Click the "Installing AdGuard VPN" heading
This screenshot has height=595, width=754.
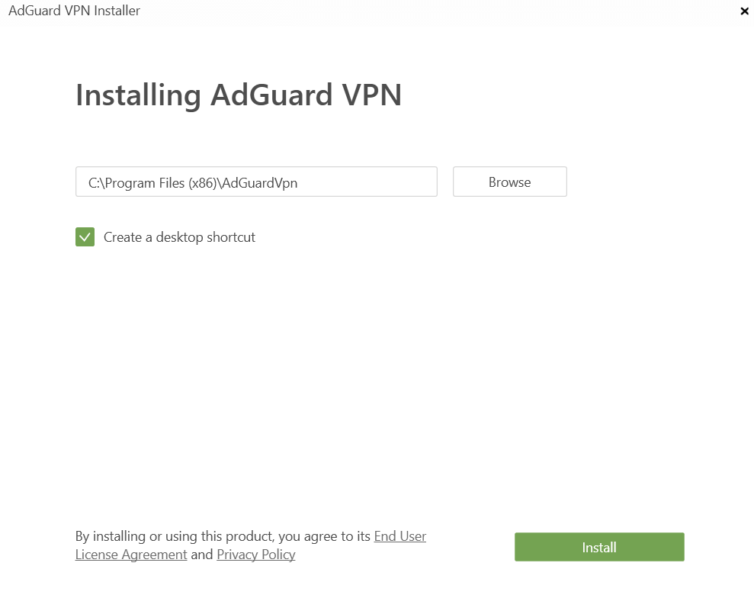tap(238, 95)
